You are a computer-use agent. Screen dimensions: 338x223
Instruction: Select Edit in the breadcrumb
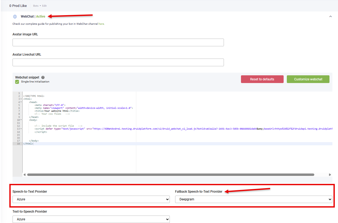44,6
